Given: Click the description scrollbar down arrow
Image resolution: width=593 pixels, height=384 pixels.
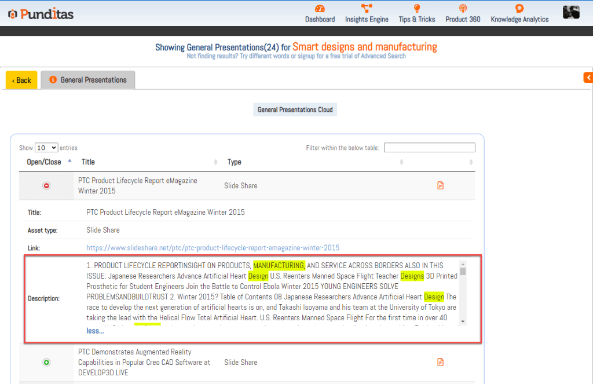Looking at the screenshot, I should point(463,321).
